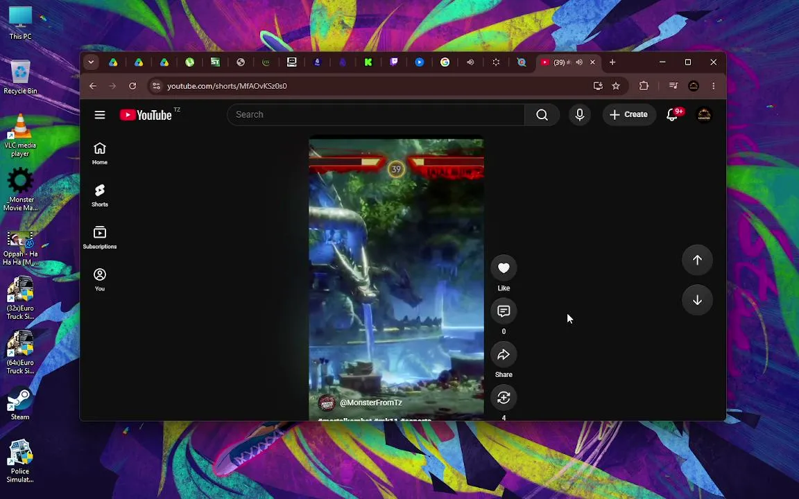Open Chrome extensions puzzle icon
Viewport: 799px width, 499px height.
point(644,86)
